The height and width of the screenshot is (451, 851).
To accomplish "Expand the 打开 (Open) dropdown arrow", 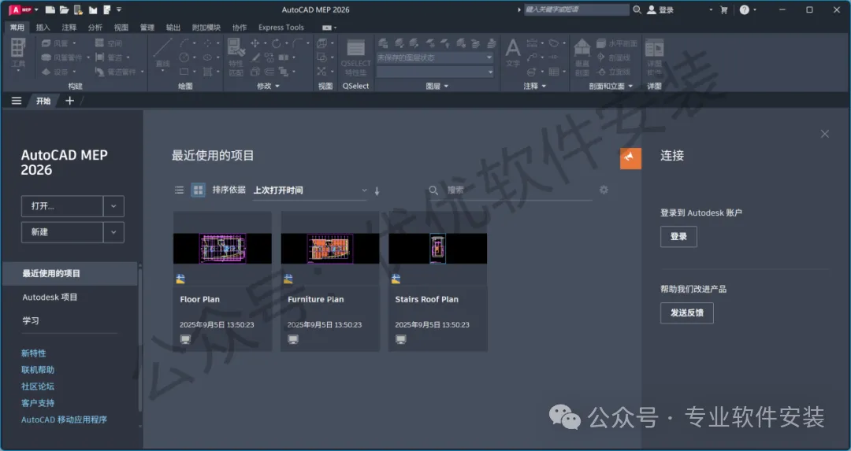I will 113,206.
